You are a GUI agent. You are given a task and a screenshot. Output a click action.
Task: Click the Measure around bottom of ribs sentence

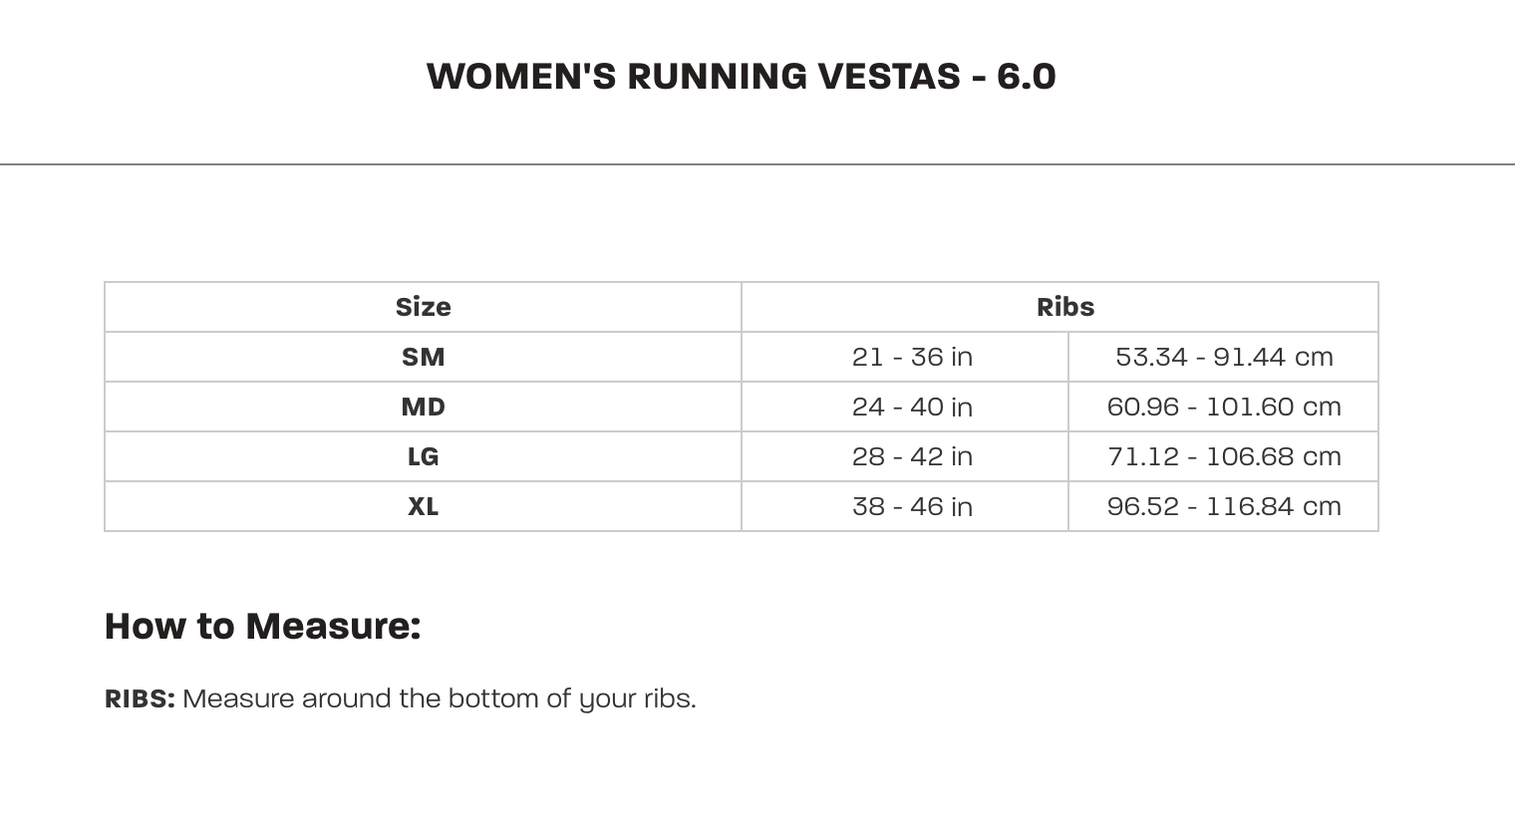click(x=439, y=698)
